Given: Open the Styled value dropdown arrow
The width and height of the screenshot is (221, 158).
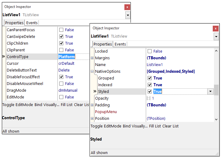Looking at the screenshot, I should [x=210, y=91].
